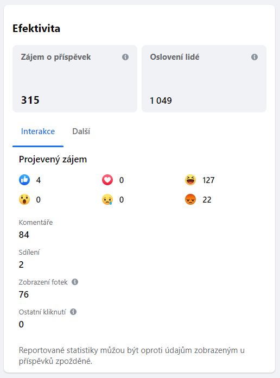Click info icon next to Zájem o příspěvek
This screenshot has width=280, height=378.
[125, 57]
